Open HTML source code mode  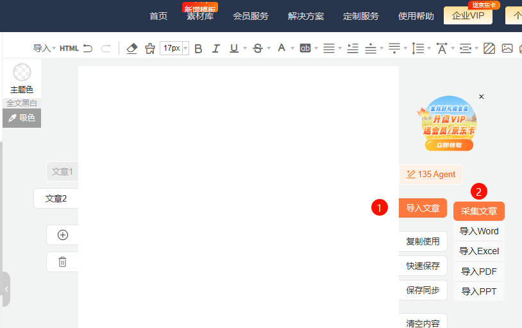click(69, 48)
